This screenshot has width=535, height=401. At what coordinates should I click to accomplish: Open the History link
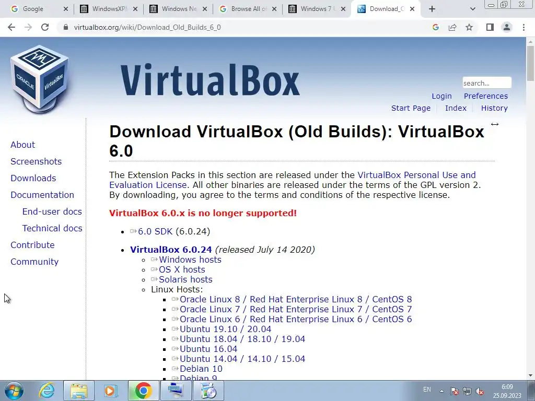pyautogui.click(x=494, y=108)
